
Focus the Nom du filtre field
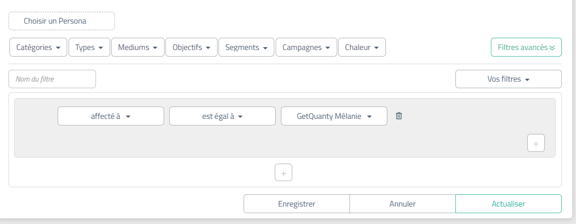(52, 79)
